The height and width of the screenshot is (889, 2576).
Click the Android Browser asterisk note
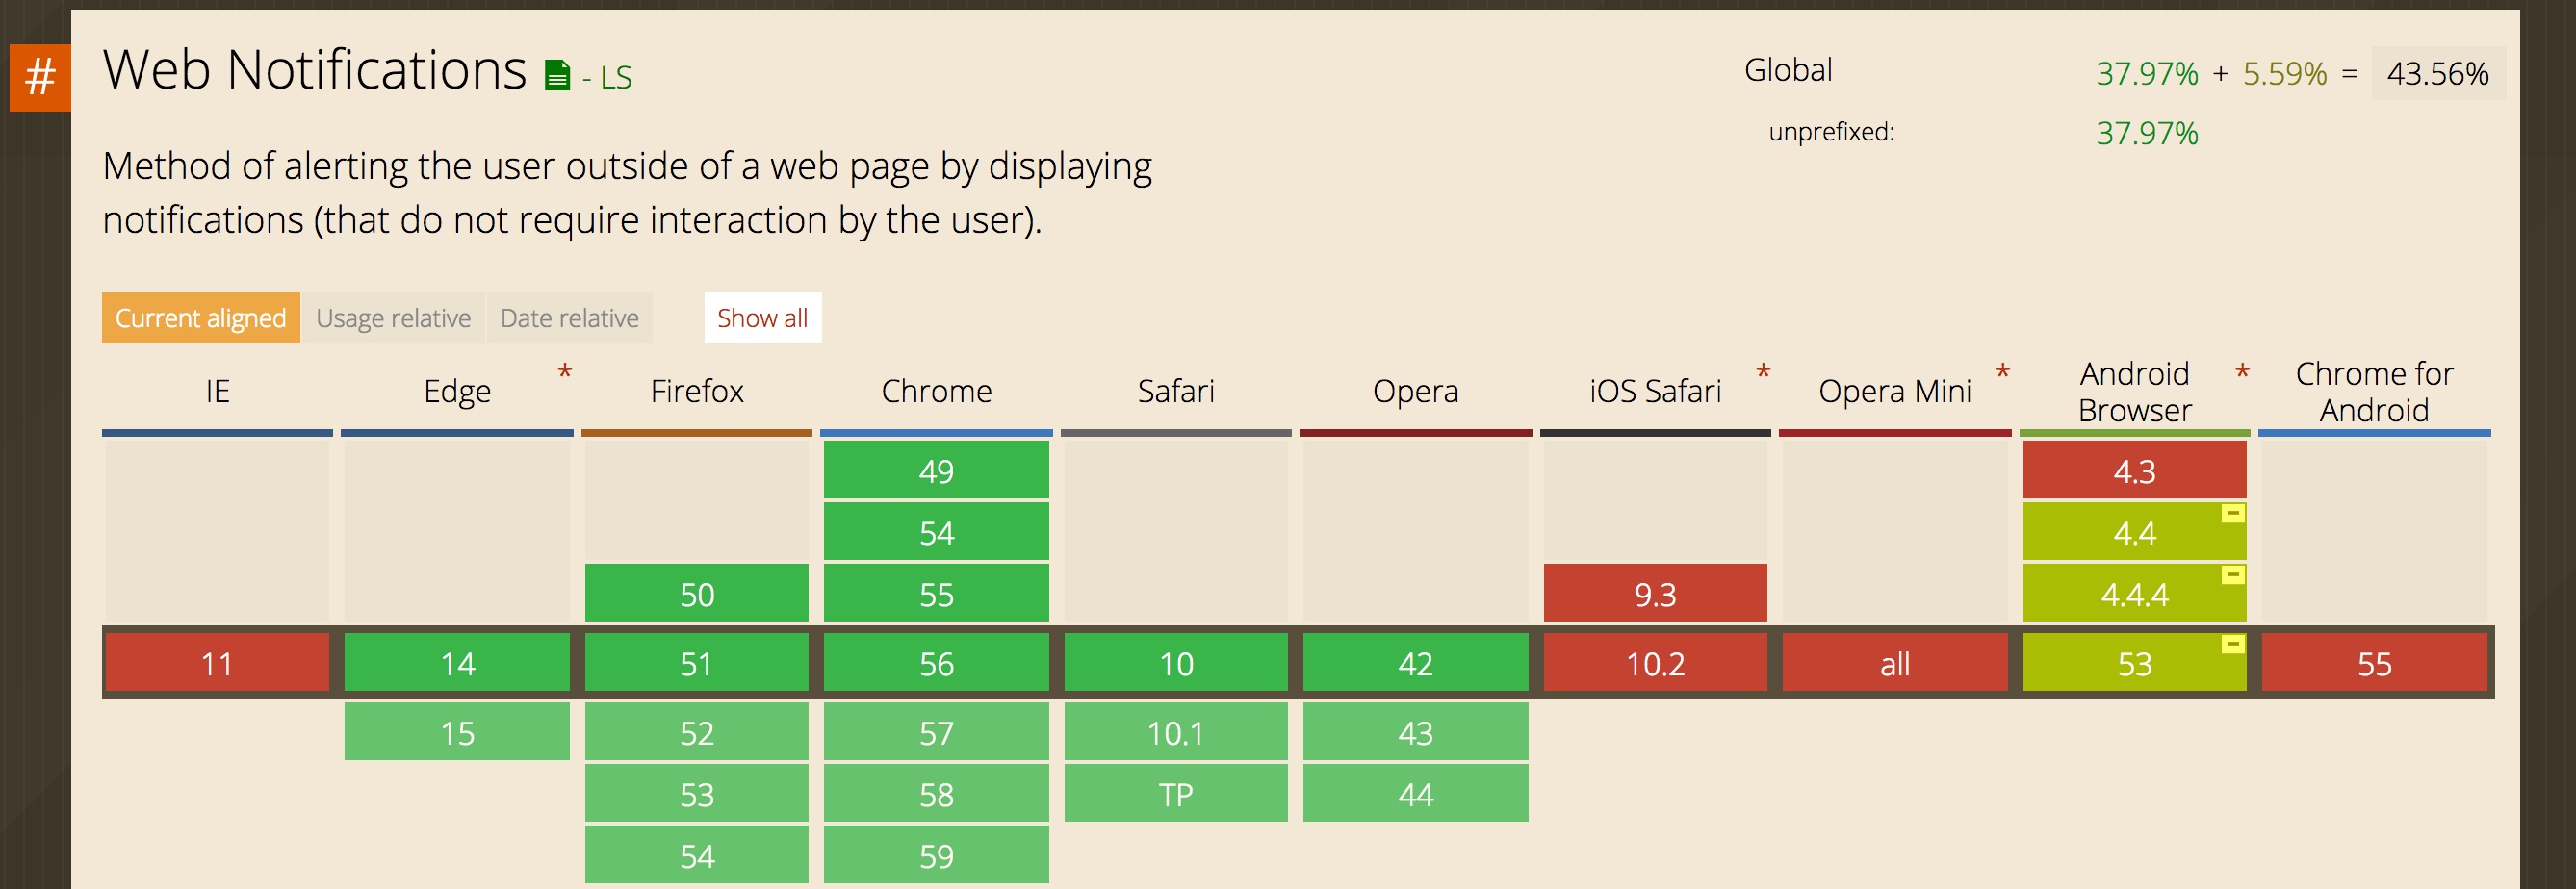click(x=2243, y=373)
